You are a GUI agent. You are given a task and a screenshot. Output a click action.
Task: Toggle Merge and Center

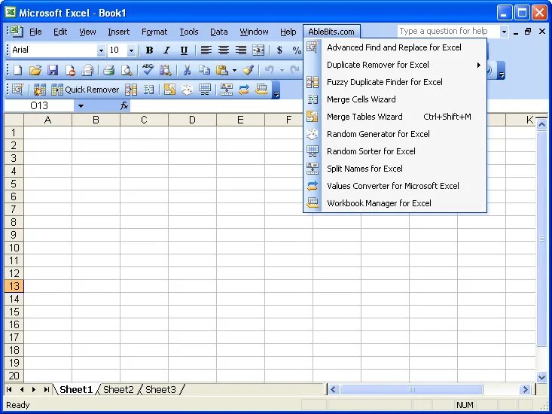click(258, 50)
